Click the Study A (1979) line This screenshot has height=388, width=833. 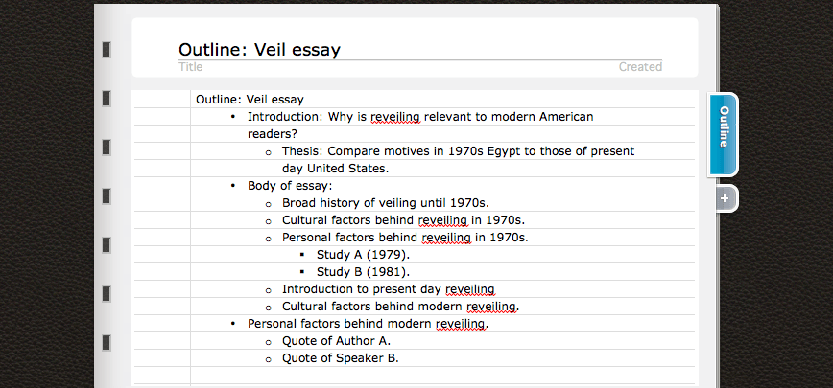point(363,255)
